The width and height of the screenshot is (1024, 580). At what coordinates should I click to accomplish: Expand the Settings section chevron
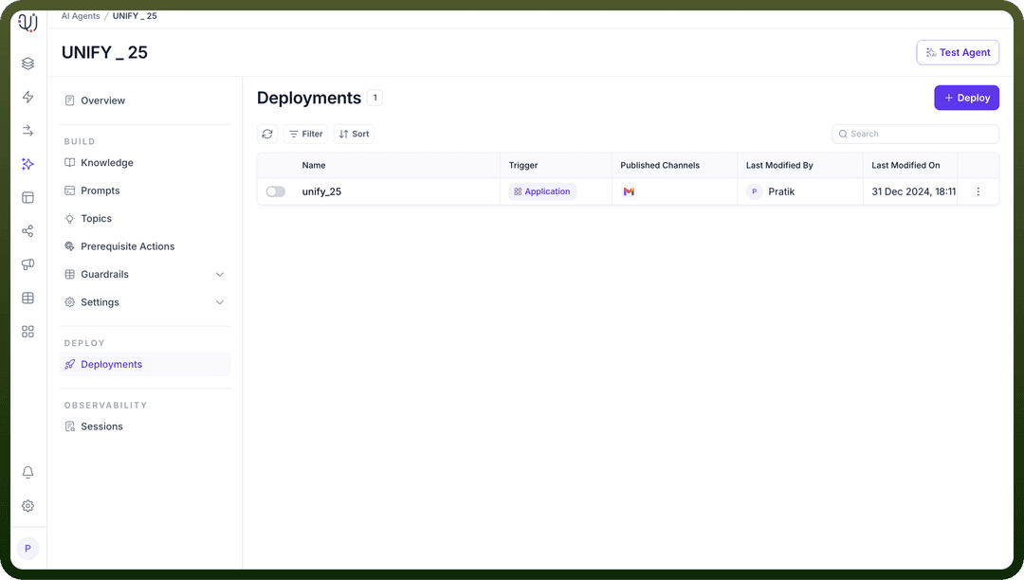coord(220,302)
